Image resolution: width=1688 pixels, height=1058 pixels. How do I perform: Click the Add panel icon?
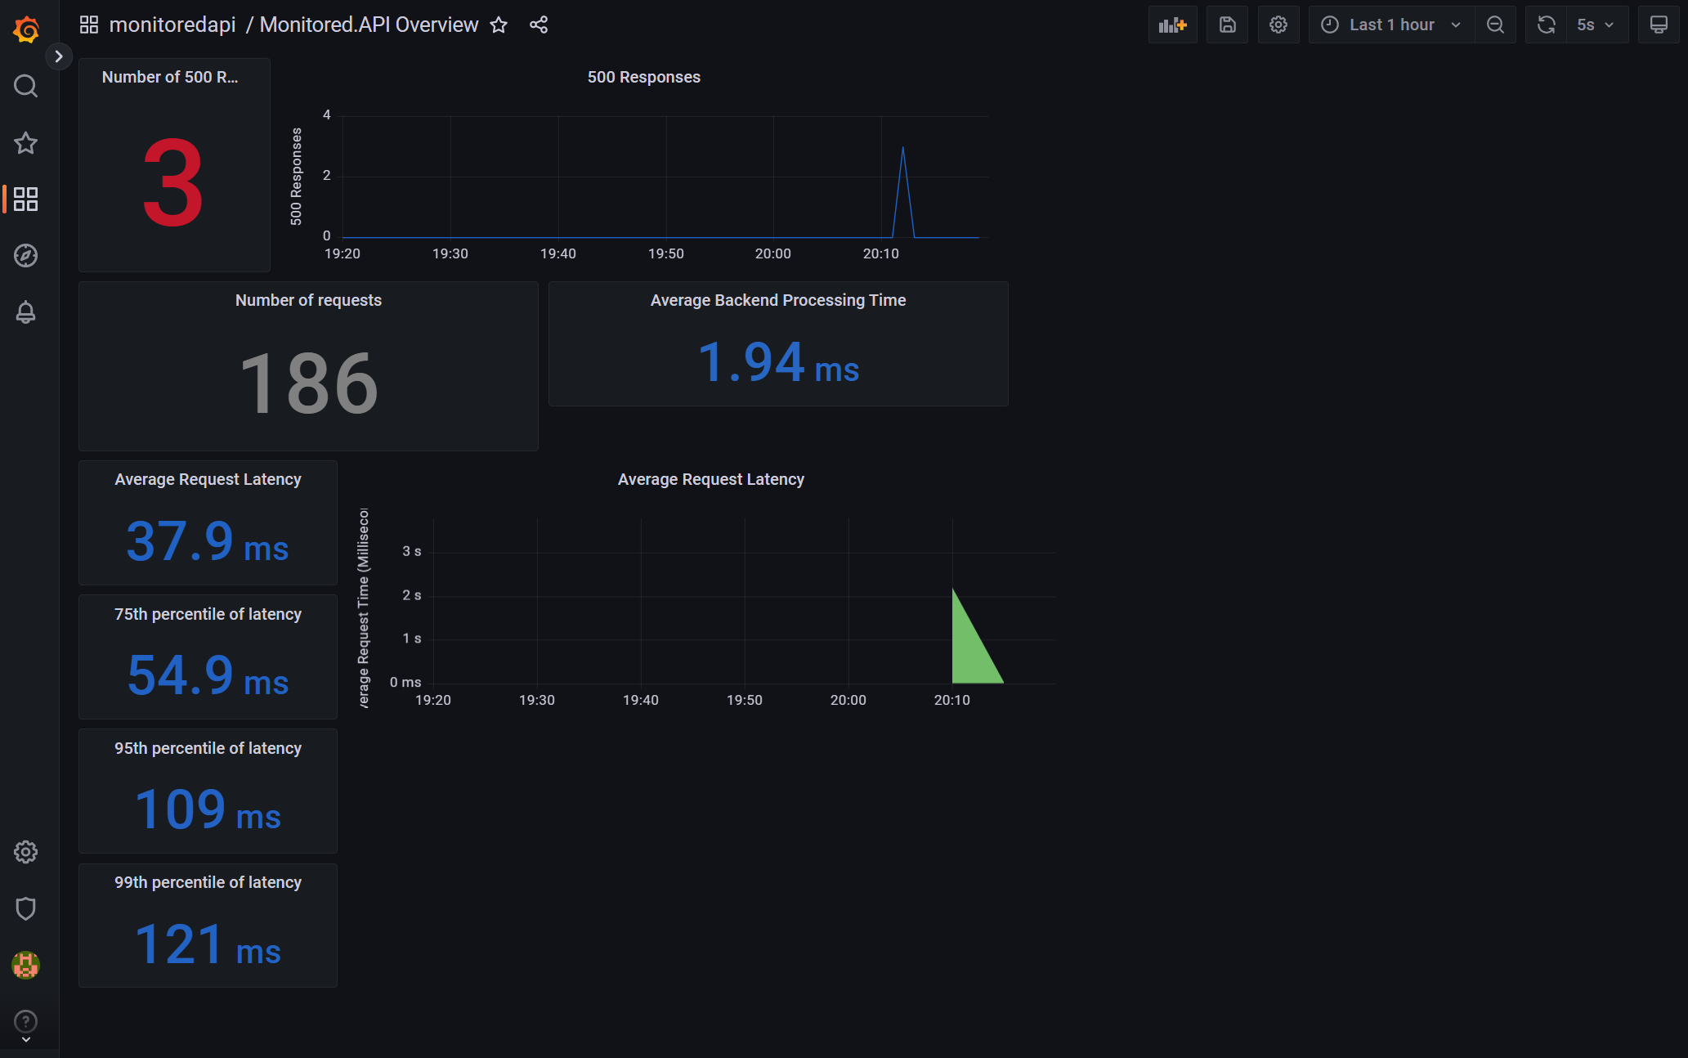coord(1172,25)
